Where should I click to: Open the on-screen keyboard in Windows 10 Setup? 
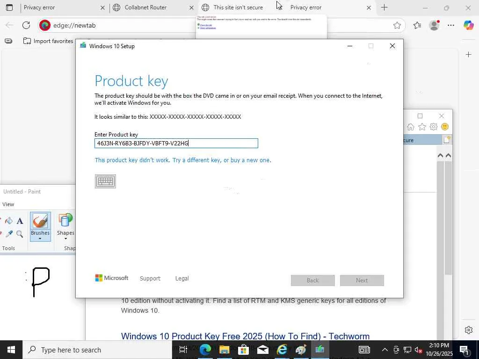pyautogui.click(x=105, y=181)
